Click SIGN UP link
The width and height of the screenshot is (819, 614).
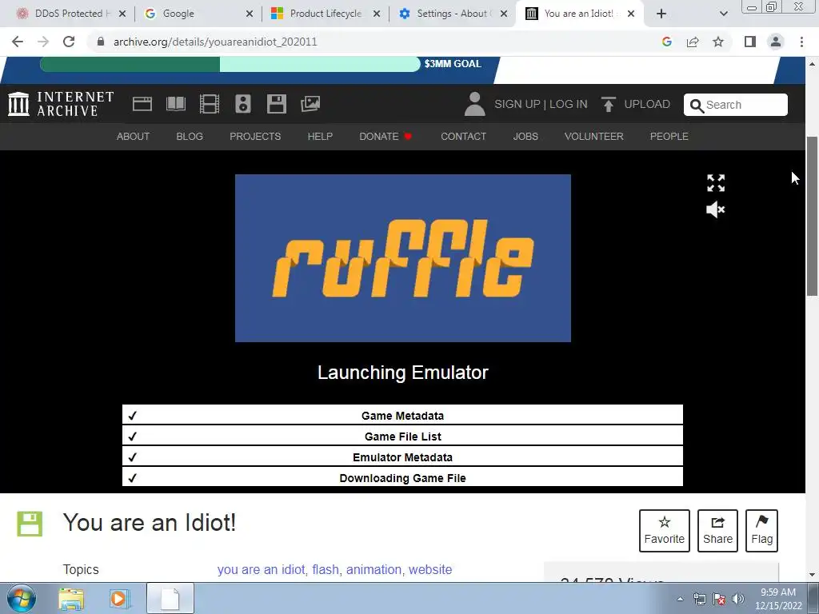click(517, 104)
